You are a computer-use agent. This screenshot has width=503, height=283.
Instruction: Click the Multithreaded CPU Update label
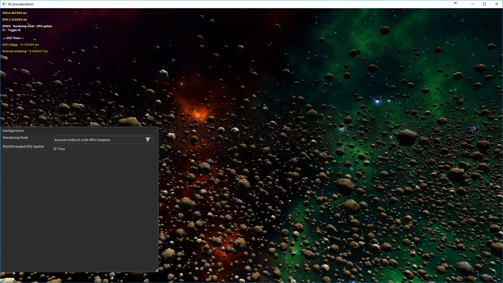click(x=23, y=147)
